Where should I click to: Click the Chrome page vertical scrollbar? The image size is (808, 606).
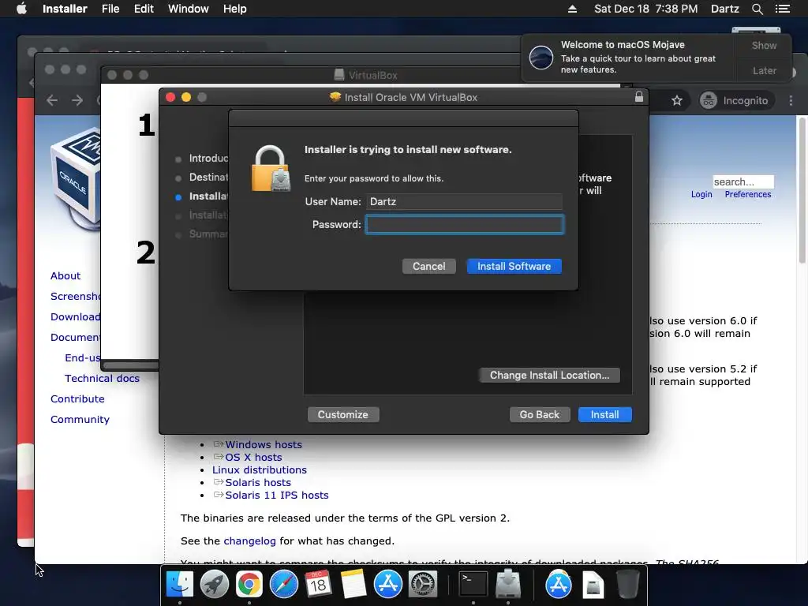[802, 191]
